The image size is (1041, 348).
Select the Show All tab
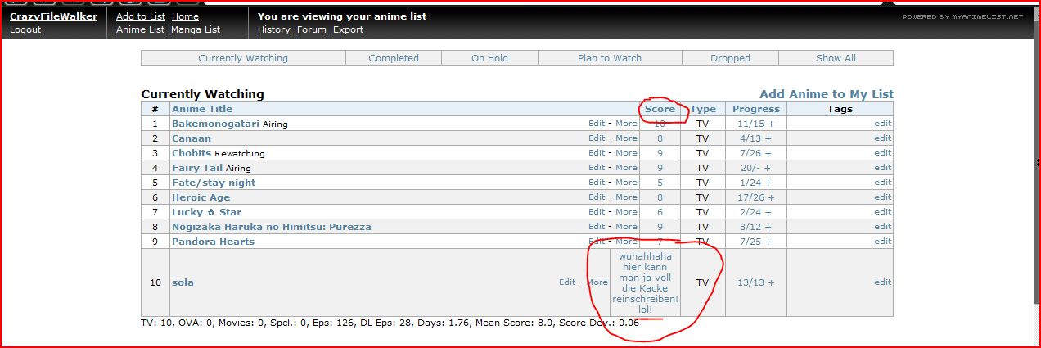[835, 58]
